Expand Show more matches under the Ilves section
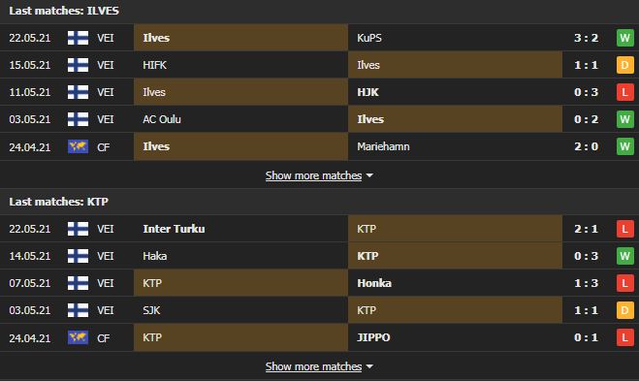Viewport: 639px width, 381px height. pyautogui.click(x=313, y=175)
